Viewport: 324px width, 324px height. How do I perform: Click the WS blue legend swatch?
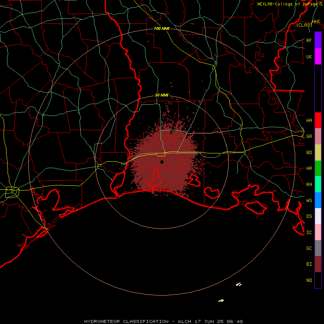tap(318, 200)
